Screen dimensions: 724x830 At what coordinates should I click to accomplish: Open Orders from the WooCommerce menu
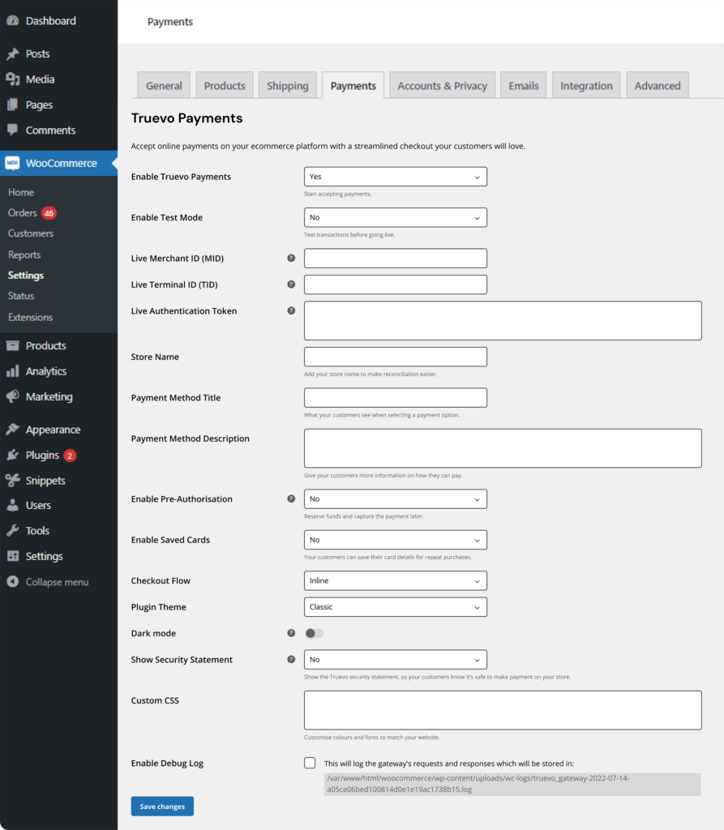click(23, 212)
